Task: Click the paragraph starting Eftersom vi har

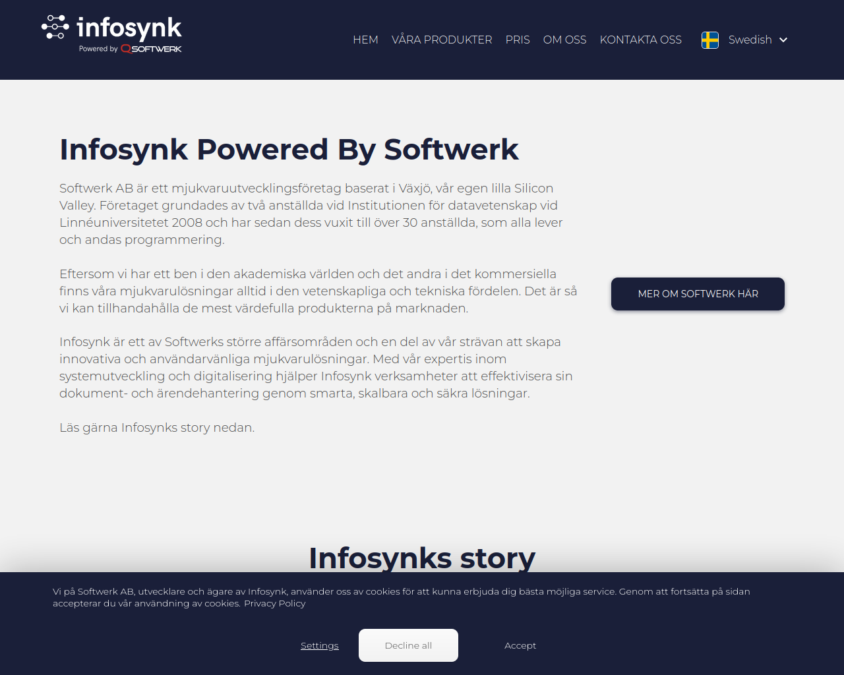Action: pos(318,291)
